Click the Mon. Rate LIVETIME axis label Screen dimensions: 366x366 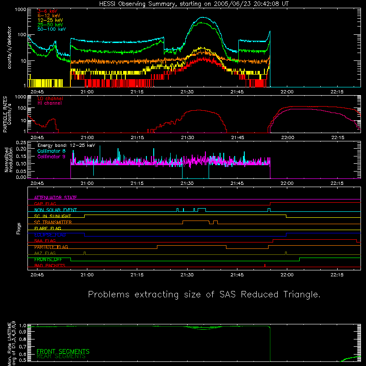tap(11, 344)
